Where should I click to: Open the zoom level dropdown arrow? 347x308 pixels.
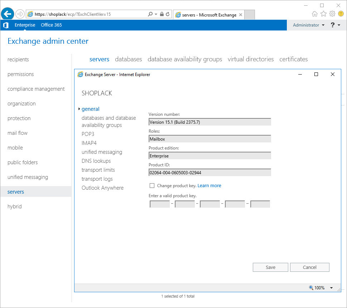pos(331,288)
